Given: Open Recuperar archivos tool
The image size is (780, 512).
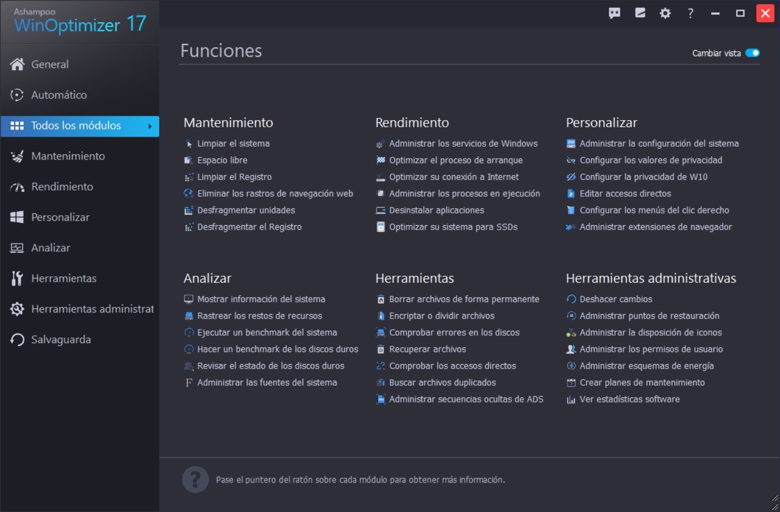Looking at the screenshot, I should click(x=428, y=349).
